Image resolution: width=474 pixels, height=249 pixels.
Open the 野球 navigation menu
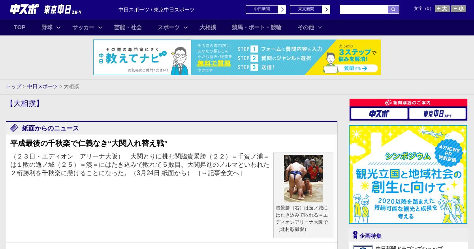tap(47, 27)
